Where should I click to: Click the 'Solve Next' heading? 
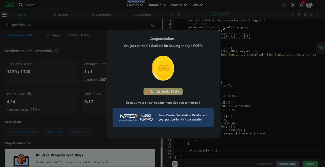tap(13, 122)
